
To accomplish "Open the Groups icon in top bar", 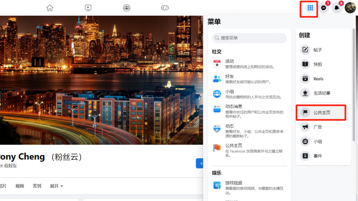I will [127, 8].
